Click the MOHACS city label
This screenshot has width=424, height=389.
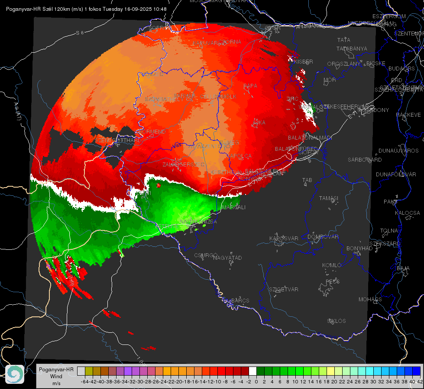(370, 300)
